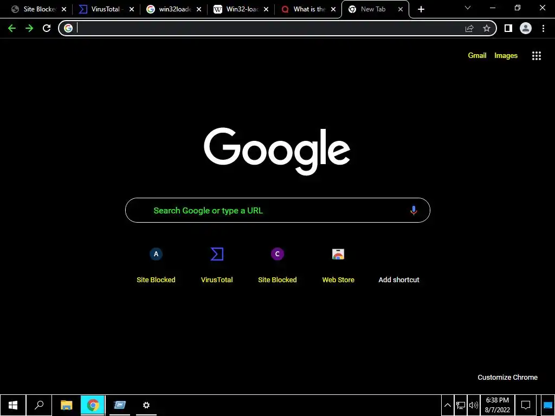This screenshot has width=555, height=416.
Task: Expand the tab search dropdown arrow
Action: click(468, 8)
